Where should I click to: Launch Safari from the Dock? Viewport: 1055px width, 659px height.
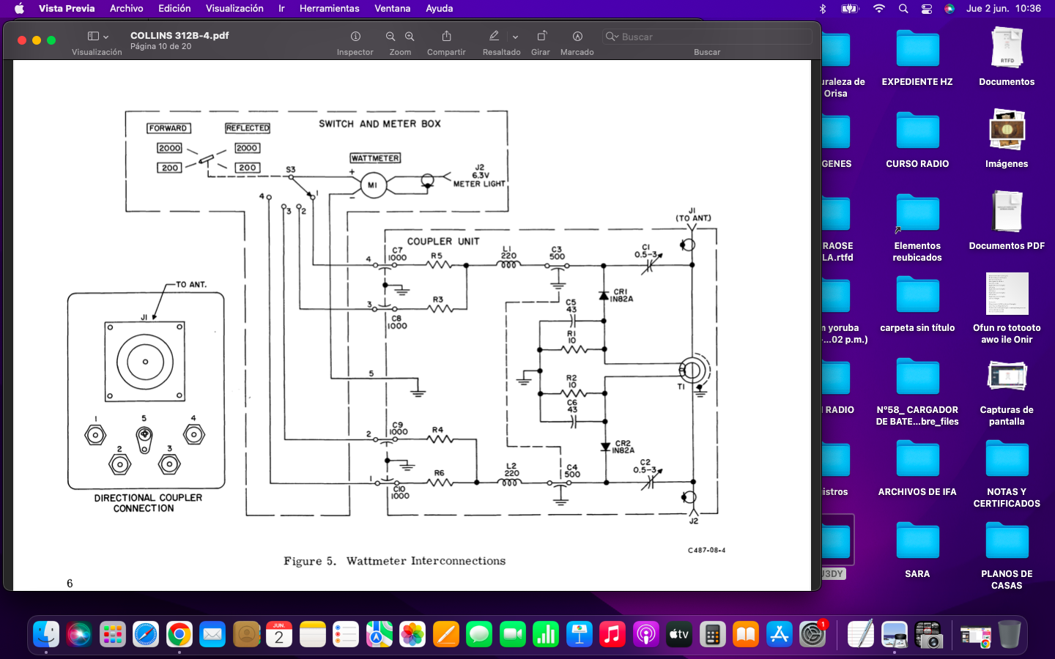coord(146,634)
